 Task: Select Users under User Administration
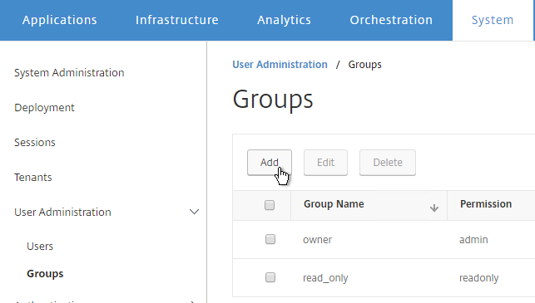click(40, 246)
